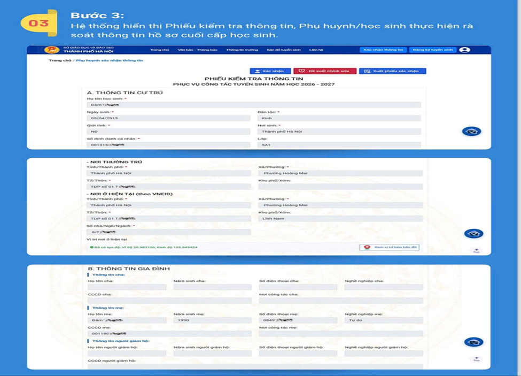Screen dimensions: 521x376
Task: Open chatbot icon beside current address panel
Action: point(473,234)
